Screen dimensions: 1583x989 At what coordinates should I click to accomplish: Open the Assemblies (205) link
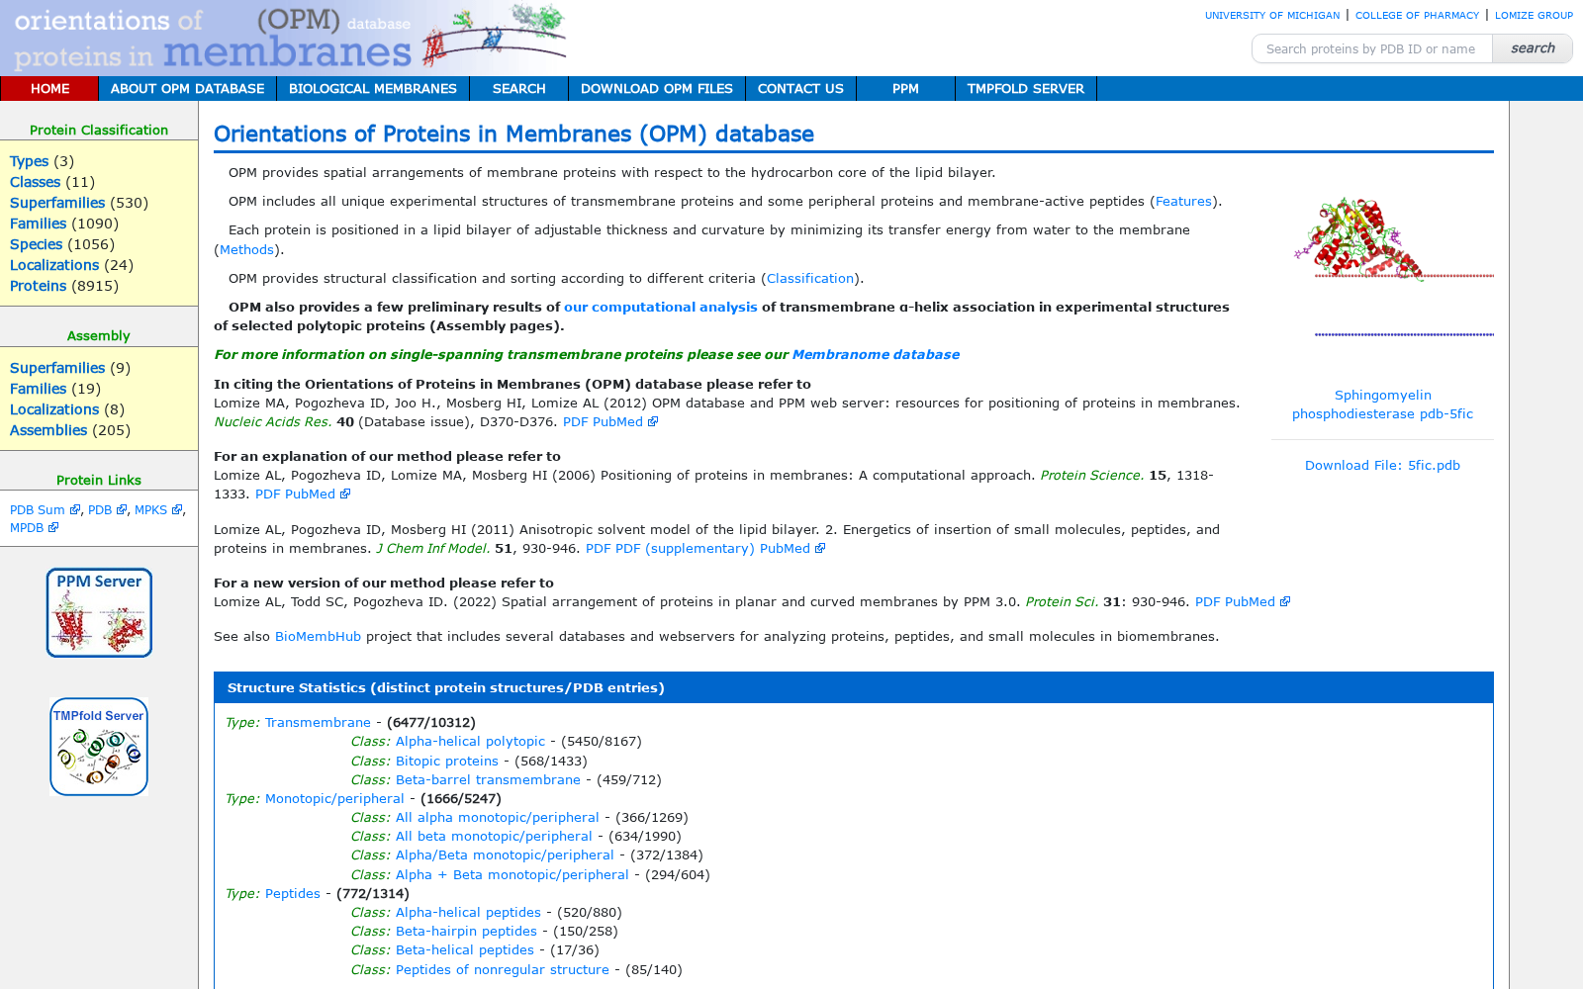coord(48,430)
